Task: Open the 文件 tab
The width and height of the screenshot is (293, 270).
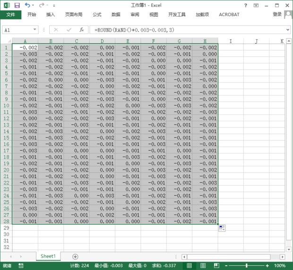Action: click(x=11, y=15)
